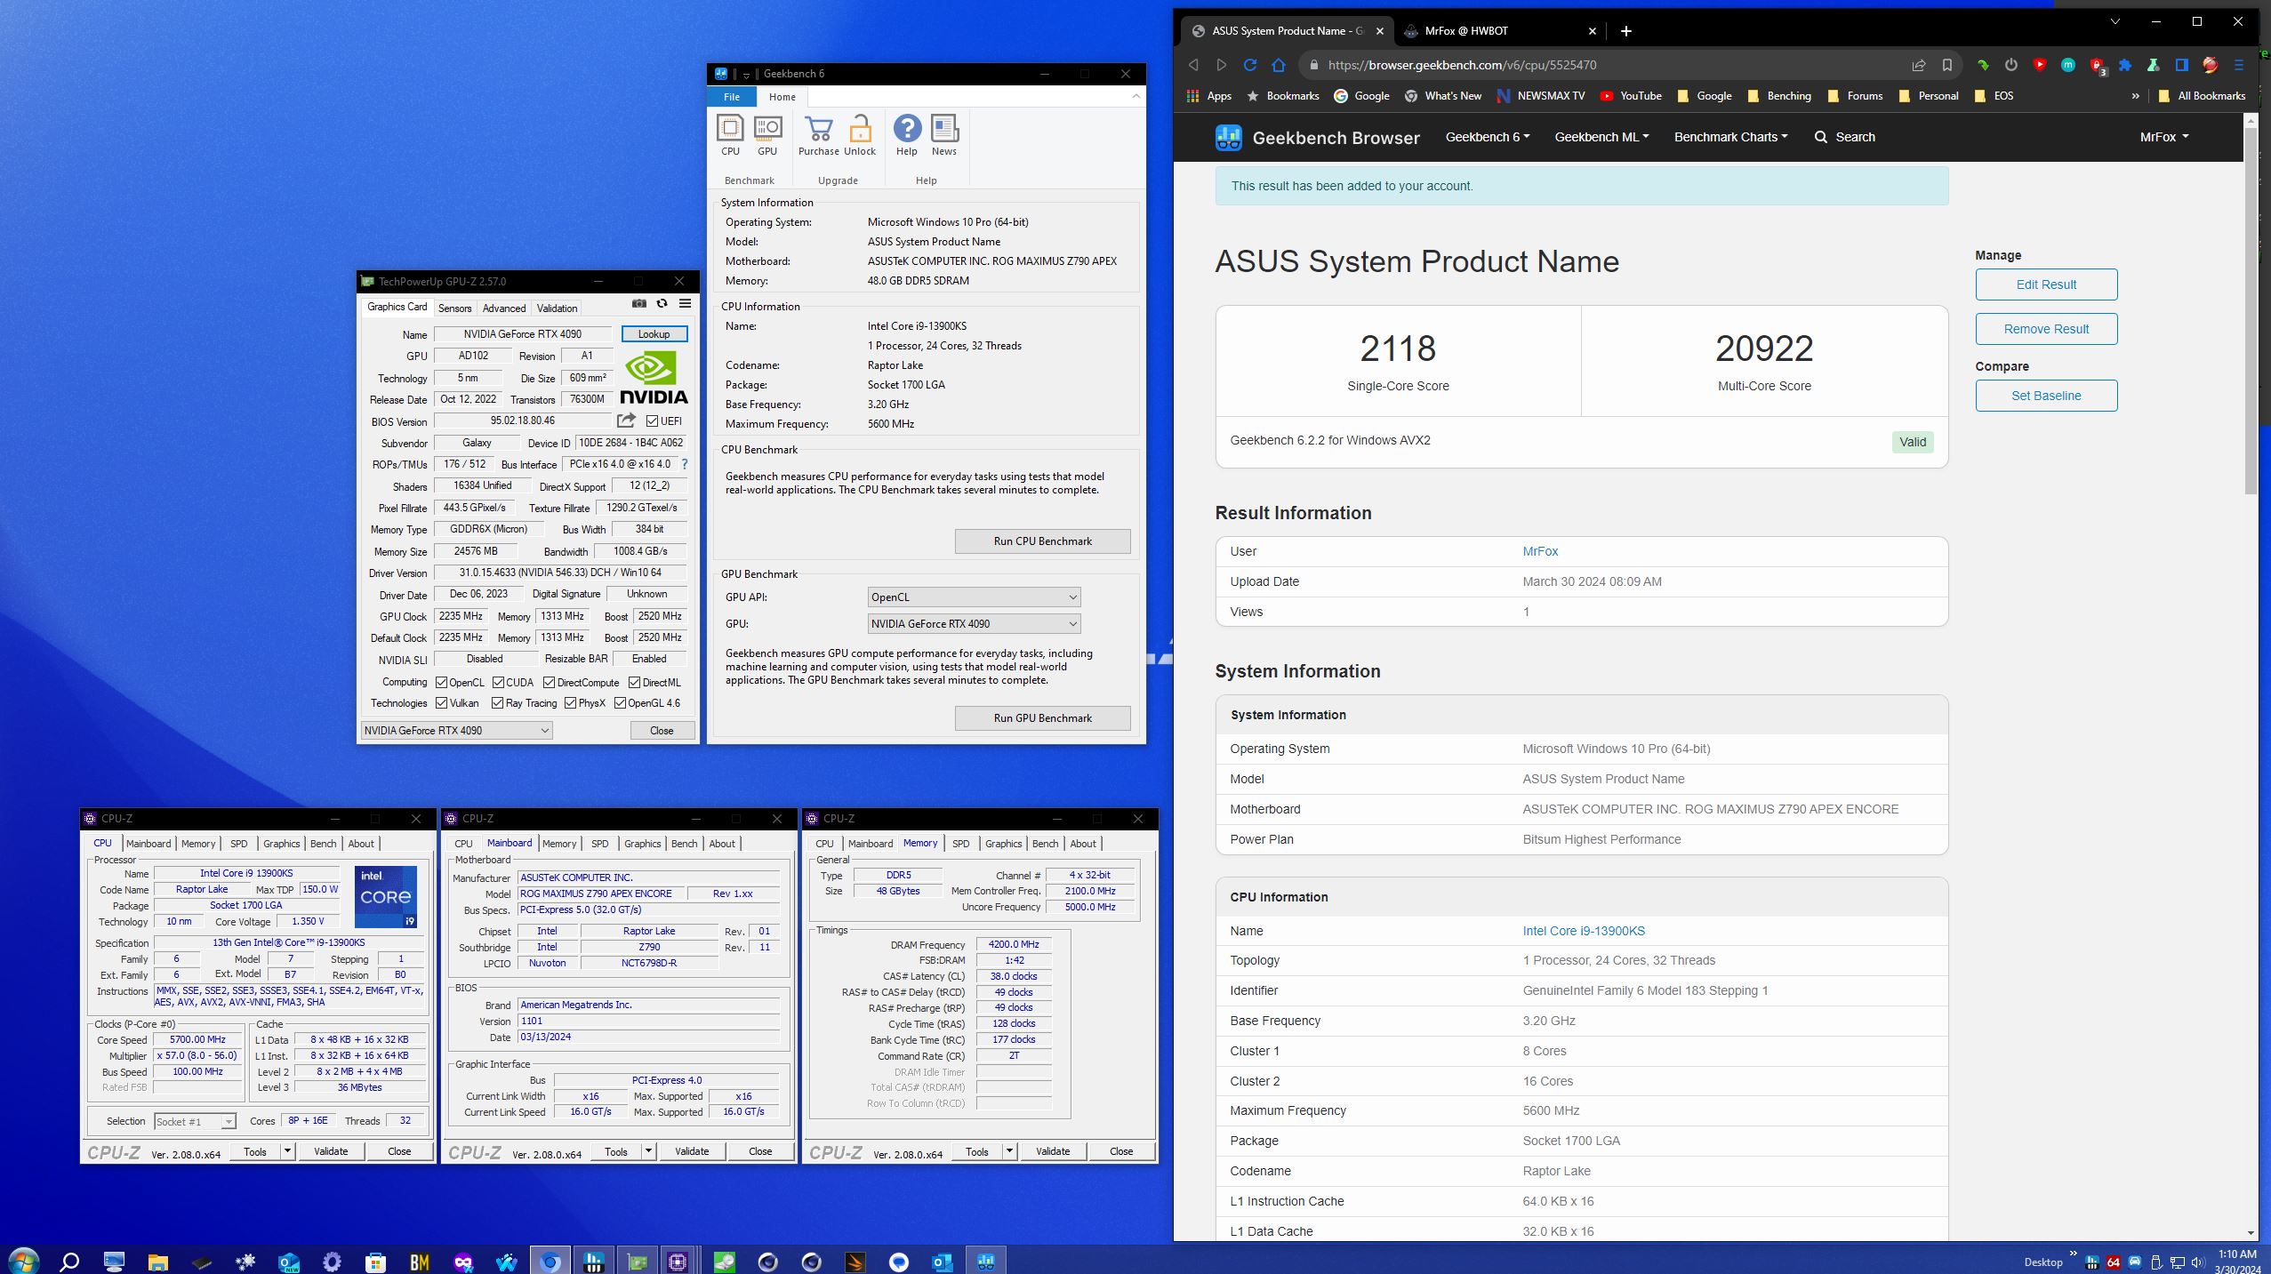Click Validate in CPU-Z Mainboard window
The height and width of the screenshot is (1274, 2271).
(692, 1151)
